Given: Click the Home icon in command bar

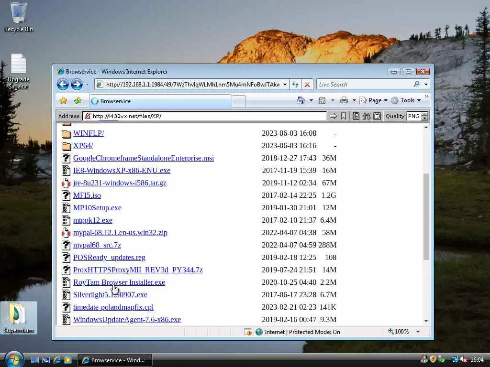Looking at the screenshot, I should tap(301, 100).
